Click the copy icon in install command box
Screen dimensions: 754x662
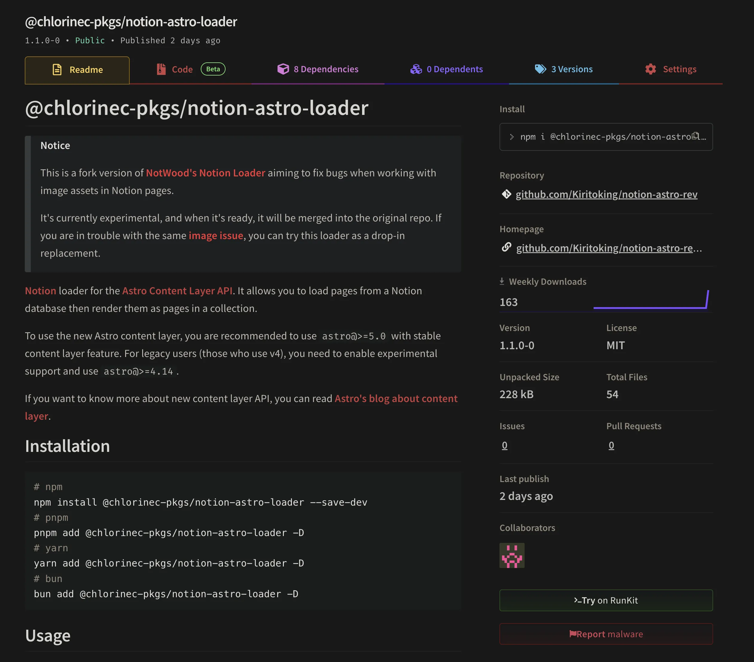[x=695, y=136]
